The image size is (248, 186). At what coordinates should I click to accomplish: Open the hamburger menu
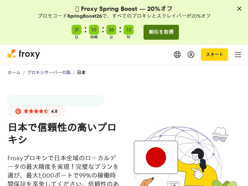[x=238, y=55]
